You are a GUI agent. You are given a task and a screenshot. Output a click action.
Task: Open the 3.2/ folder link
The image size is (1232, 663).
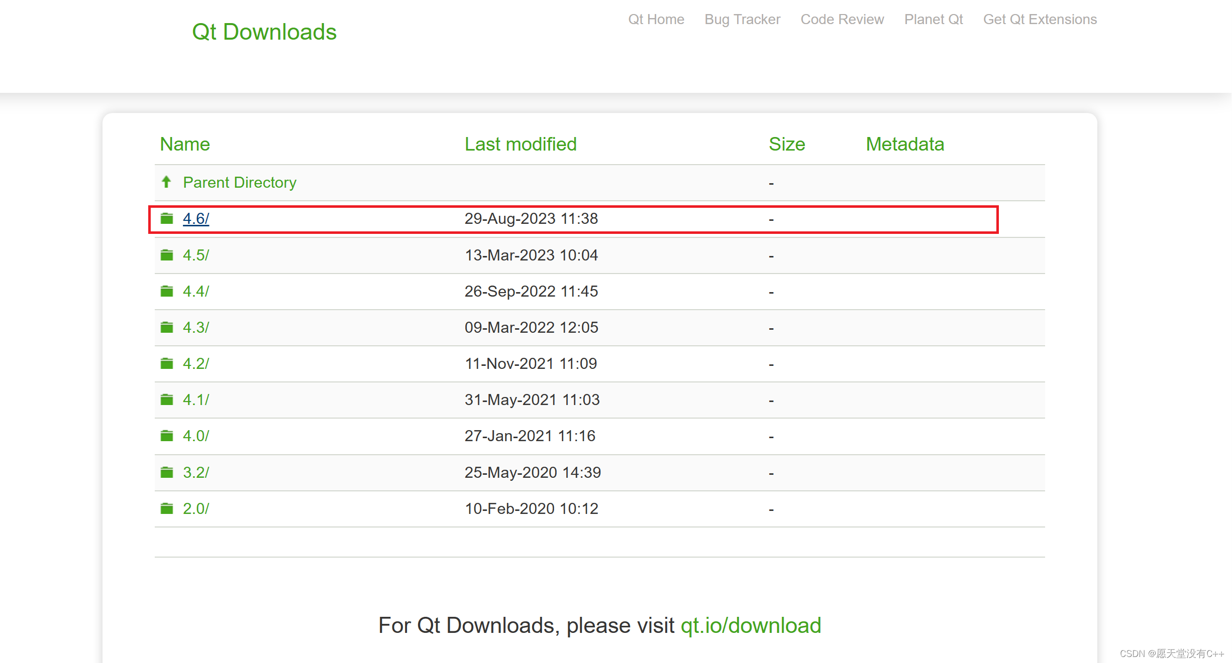(x=196, y=472)
